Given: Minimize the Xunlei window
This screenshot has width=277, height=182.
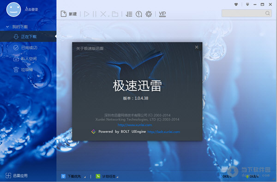Looking at the screenshot, I should click(255, 5).
